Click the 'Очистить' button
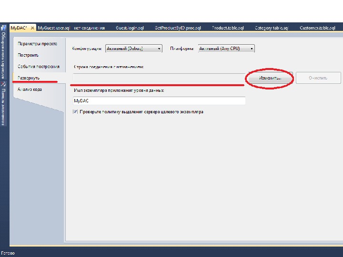 pyautogui.click(x=318, y=78)
